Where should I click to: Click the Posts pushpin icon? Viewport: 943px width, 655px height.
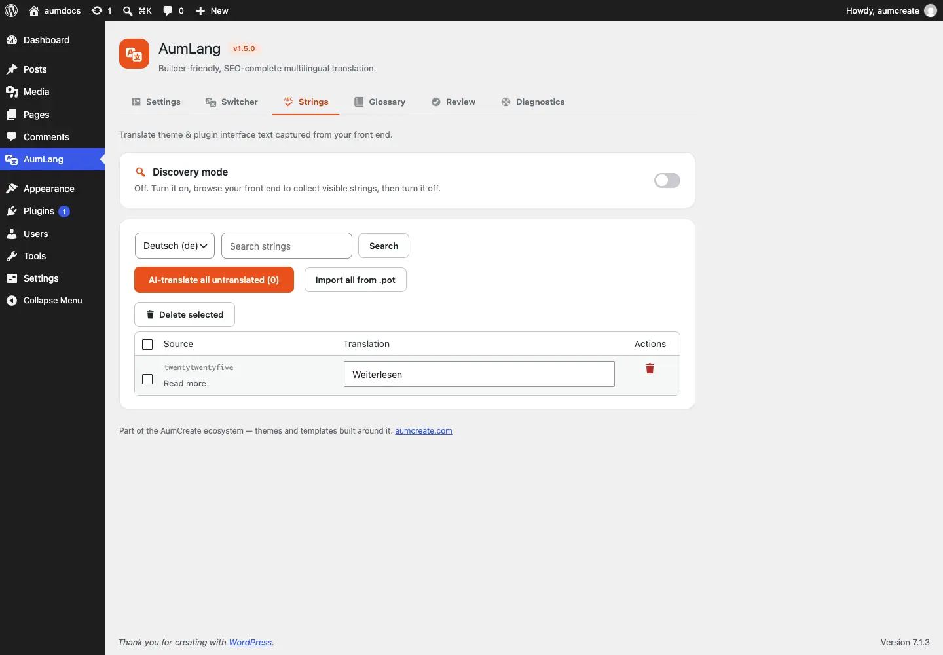click(12, 69)
